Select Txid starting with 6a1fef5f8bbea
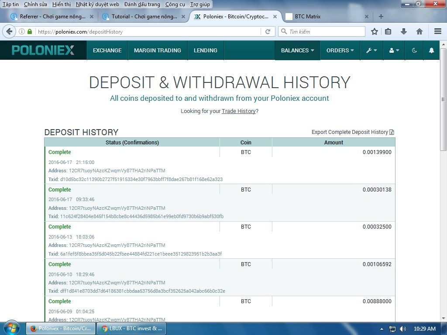This screenshot has width=447, height=335. pos(141,254)
